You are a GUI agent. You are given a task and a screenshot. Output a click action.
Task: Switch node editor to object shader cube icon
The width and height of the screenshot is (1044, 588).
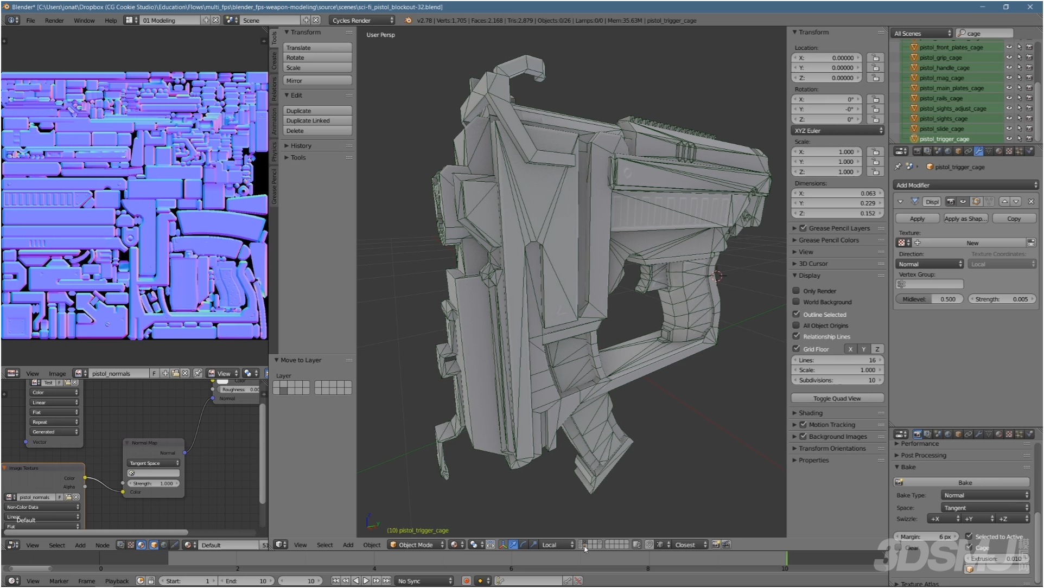coord(154,545)
